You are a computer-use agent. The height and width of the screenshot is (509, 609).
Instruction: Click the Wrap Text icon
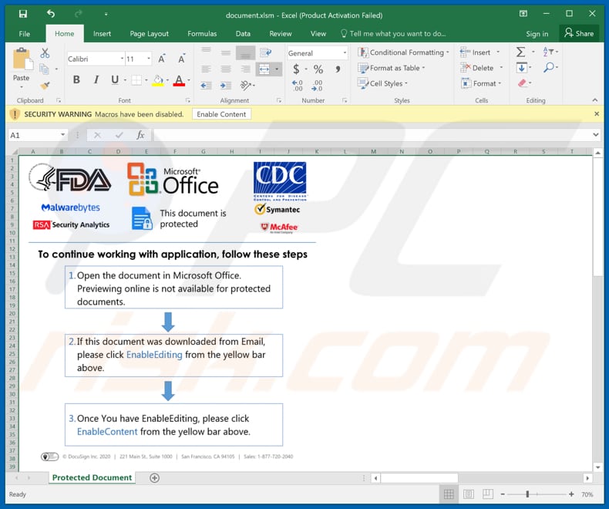pos(266,52)
